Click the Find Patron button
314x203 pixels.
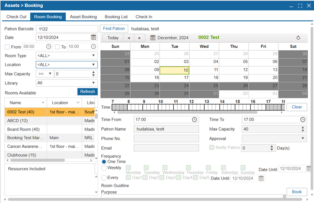tap(114, 28)
